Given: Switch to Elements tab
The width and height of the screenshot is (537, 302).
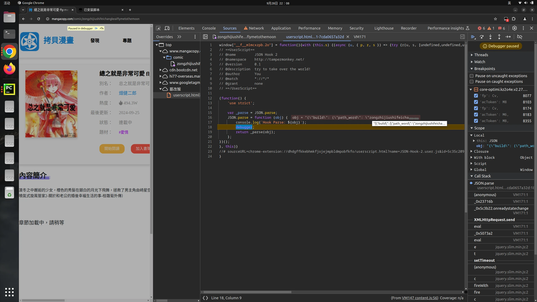Looking at the screenshot, I should pyautogui.click(x=187, y=28).
